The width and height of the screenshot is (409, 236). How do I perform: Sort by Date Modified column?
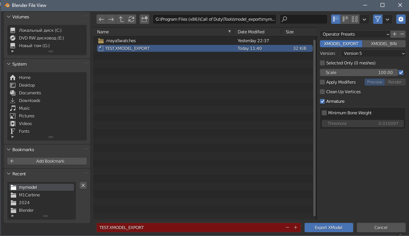pos(251,32)
